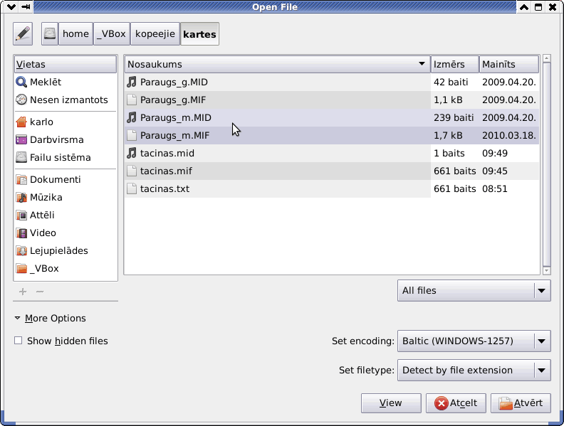Open the Darbvirsma place label
The height and width of the screenshot is (426, 564).
(x=56, y=139)
